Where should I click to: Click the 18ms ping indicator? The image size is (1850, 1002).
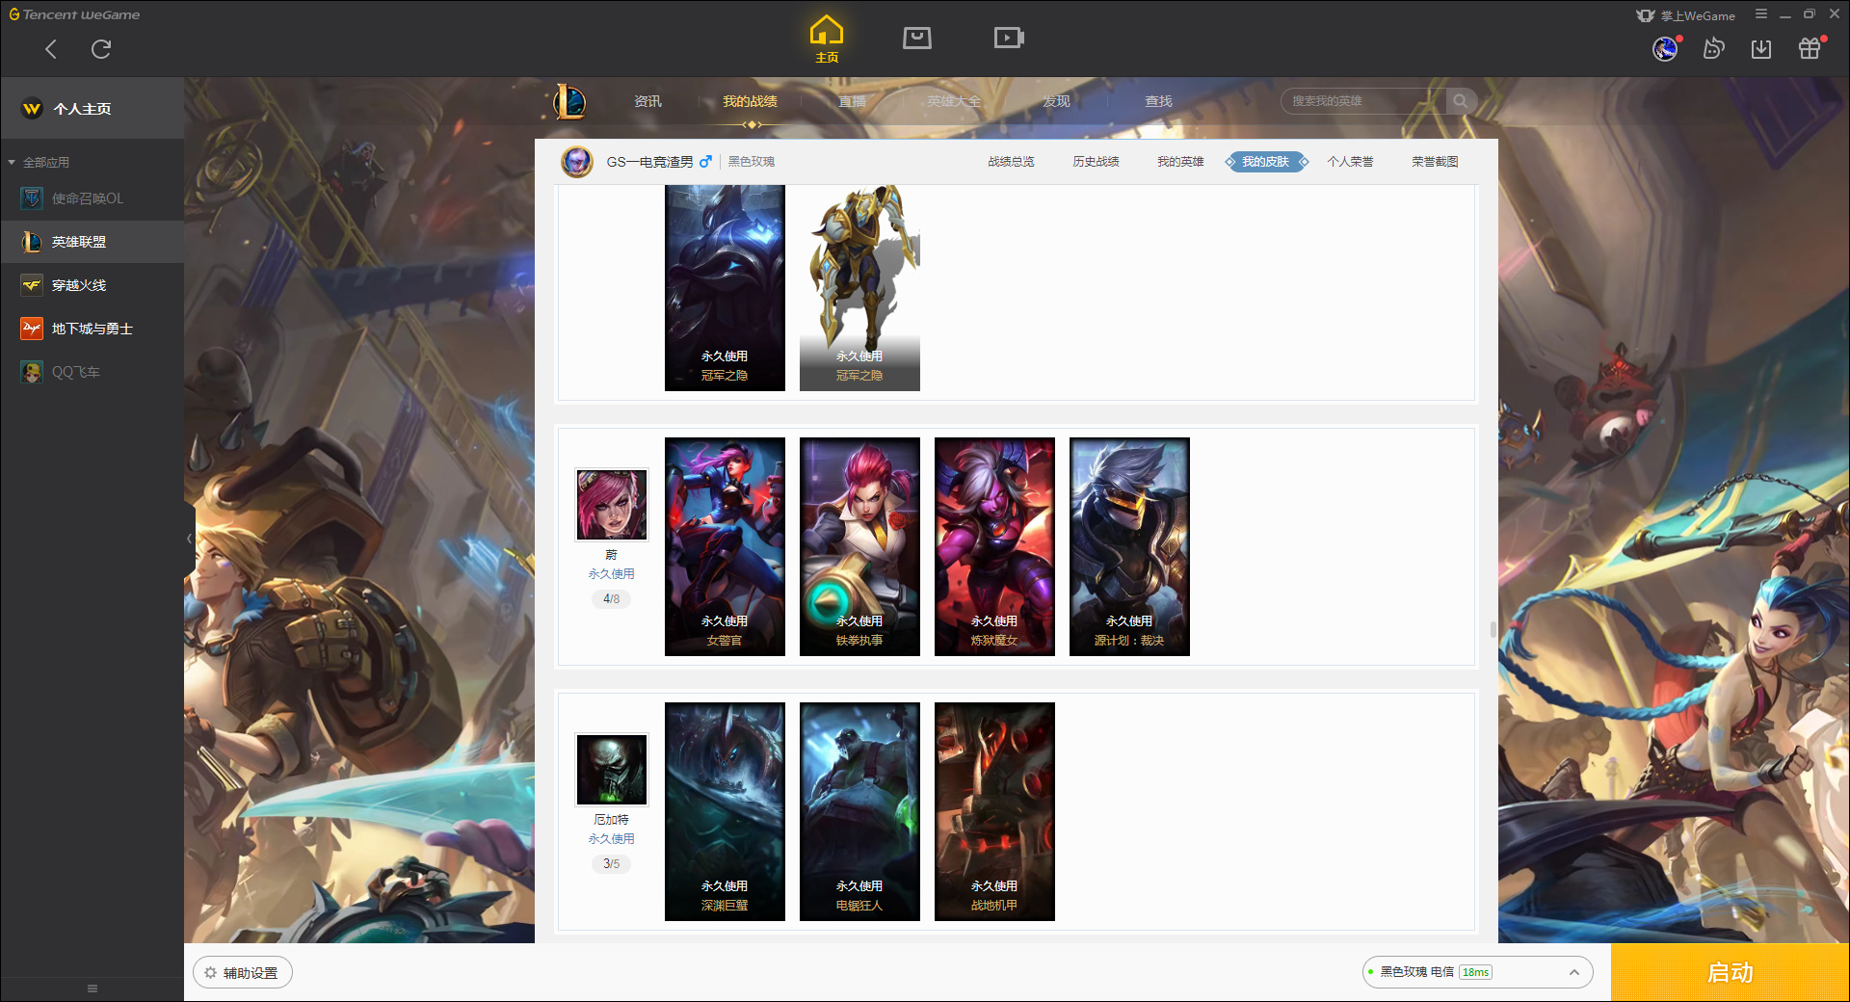tap(1475, 972)
